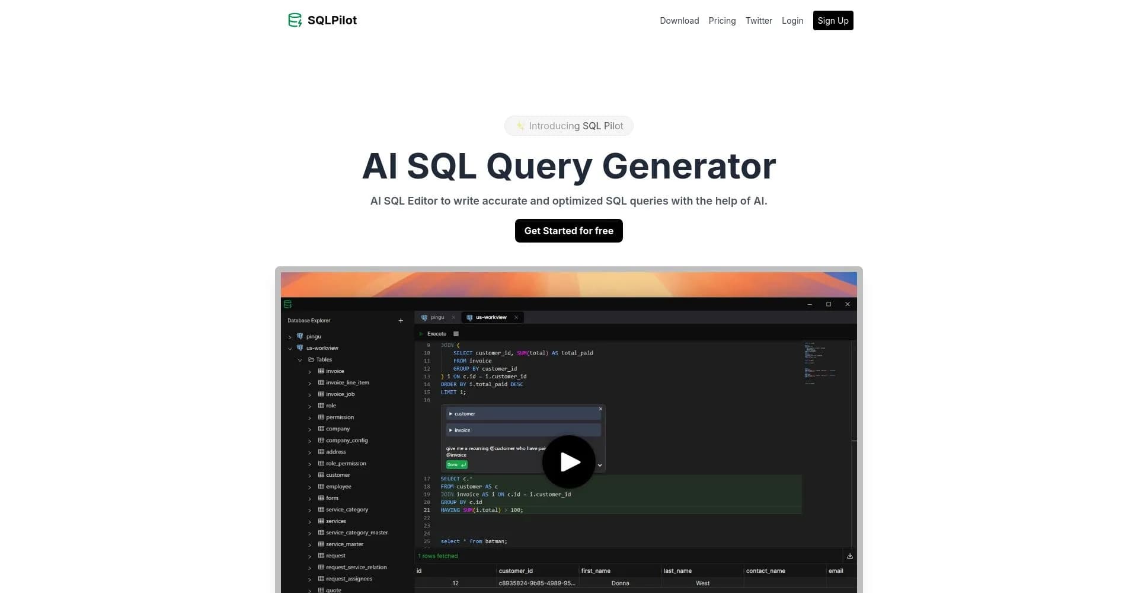Play the demo video
The width and height of the screenshot is (1138, 593).
coord(568,462)
